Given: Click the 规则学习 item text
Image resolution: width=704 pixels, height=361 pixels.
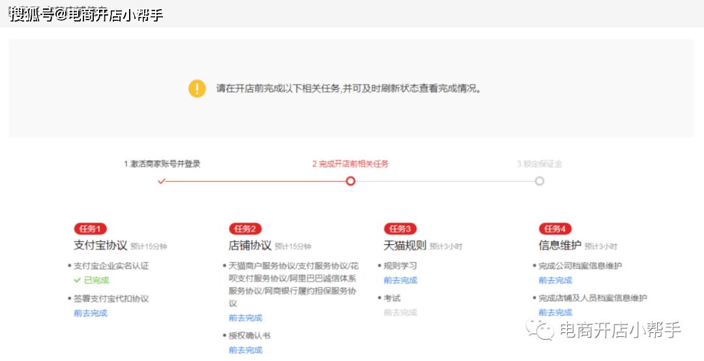Looking at the screenshot, I should tap(400, 266).
